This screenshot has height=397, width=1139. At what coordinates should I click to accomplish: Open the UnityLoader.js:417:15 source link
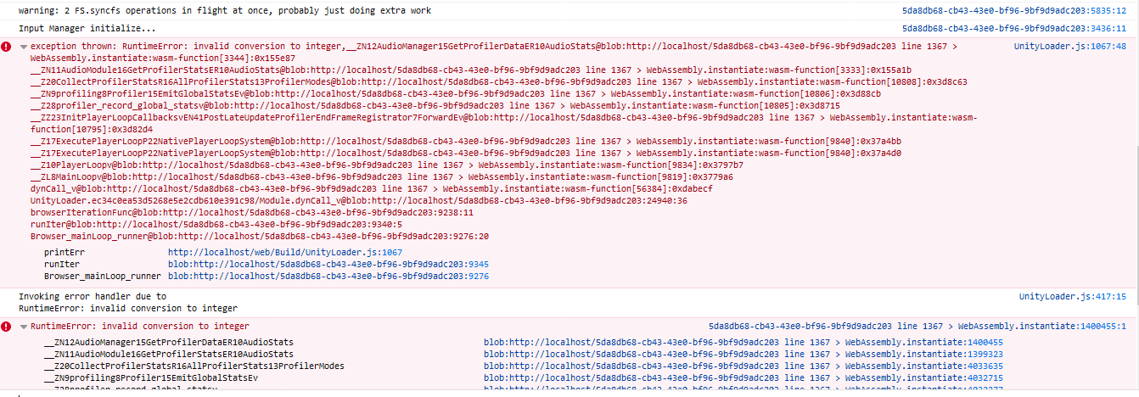[1073, 297]
